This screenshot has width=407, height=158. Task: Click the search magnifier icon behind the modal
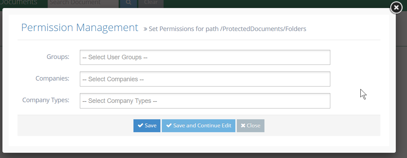(128, 3)
